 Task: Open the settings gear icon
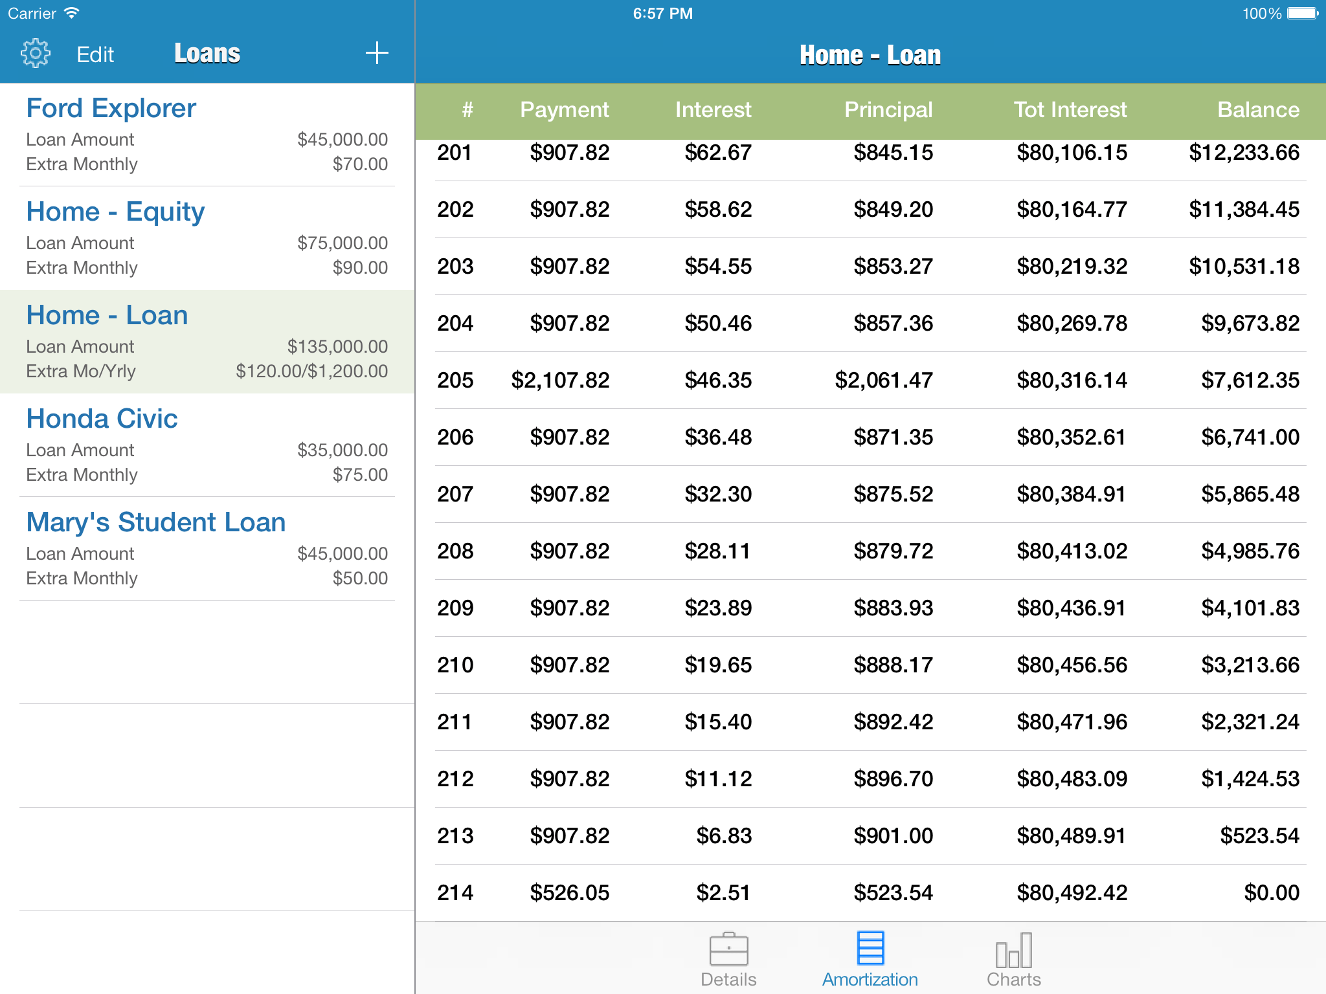pyautogui.click(x=36, y=54)
